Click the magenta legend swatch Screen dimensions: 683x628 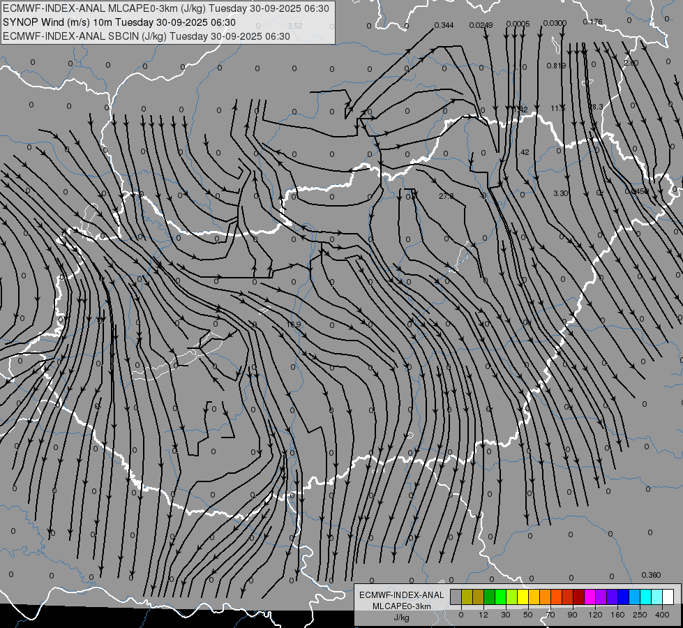tap(590, 597)
